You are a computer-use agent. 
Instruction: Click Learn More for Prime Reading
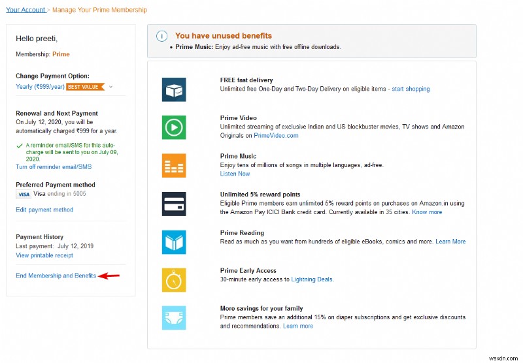[450, 242]
